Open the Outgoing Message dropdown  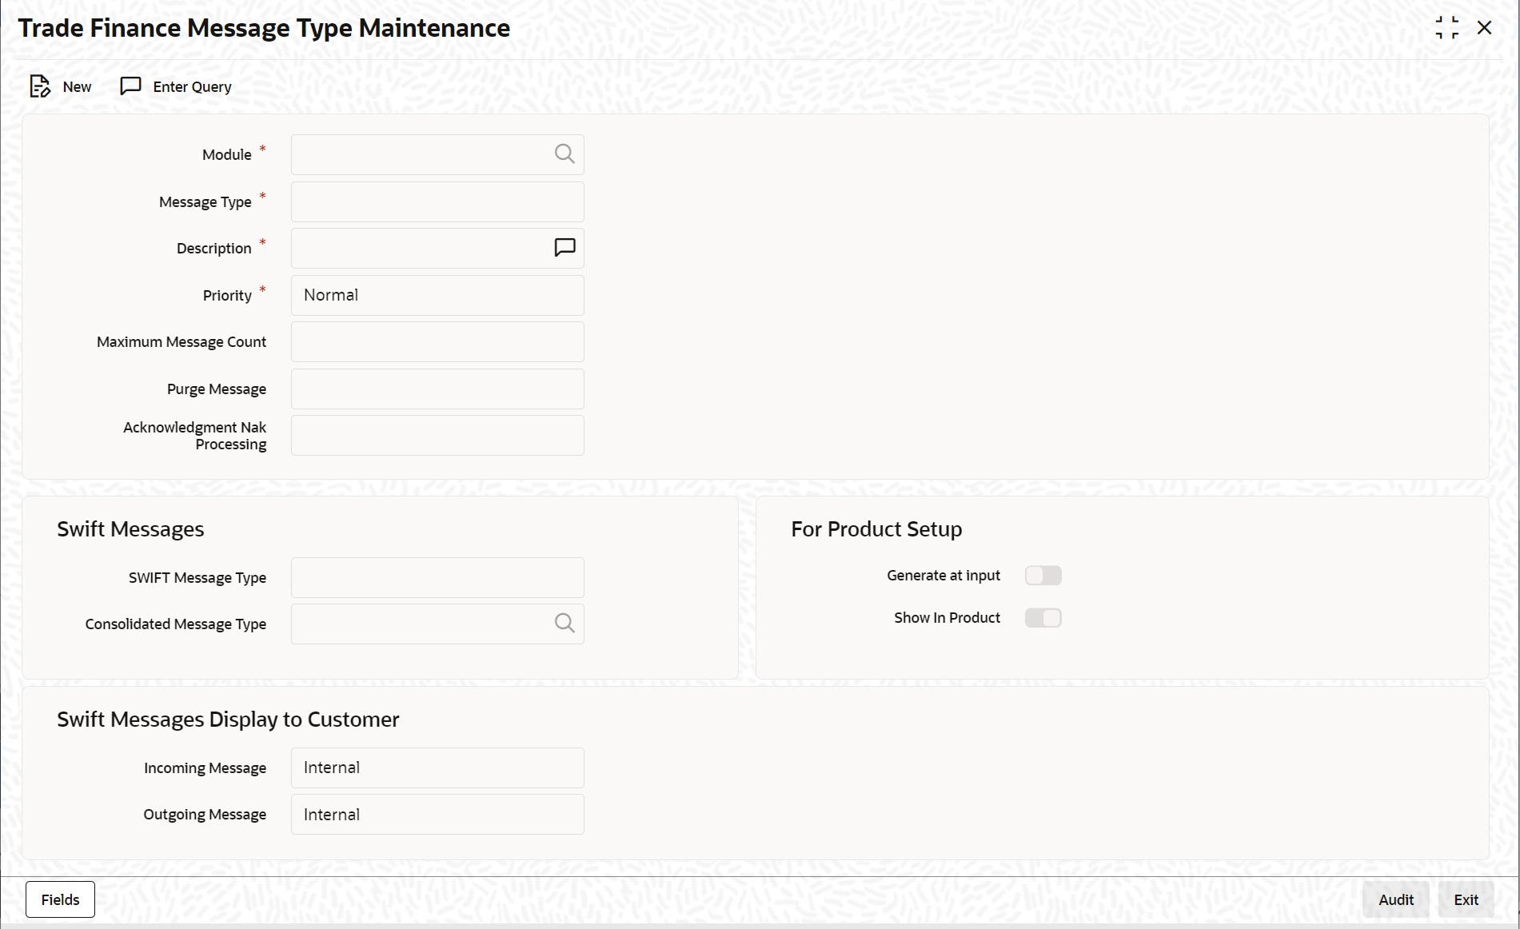pos(437,814)
